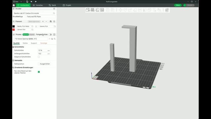Click the red filament 3 color swatch
This screenshot has height=119, width=211.
[x=14, y=29]
